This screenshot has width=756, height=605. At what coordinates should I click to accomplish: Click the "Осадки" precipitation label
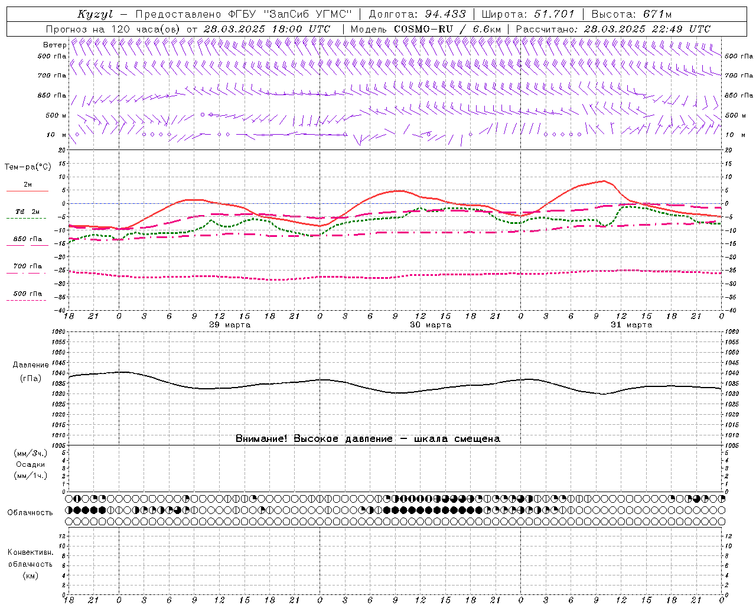click(31, 464)
